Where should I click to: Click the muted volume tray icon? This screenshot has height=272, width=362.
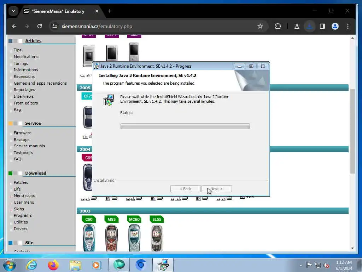coord(326,266)
